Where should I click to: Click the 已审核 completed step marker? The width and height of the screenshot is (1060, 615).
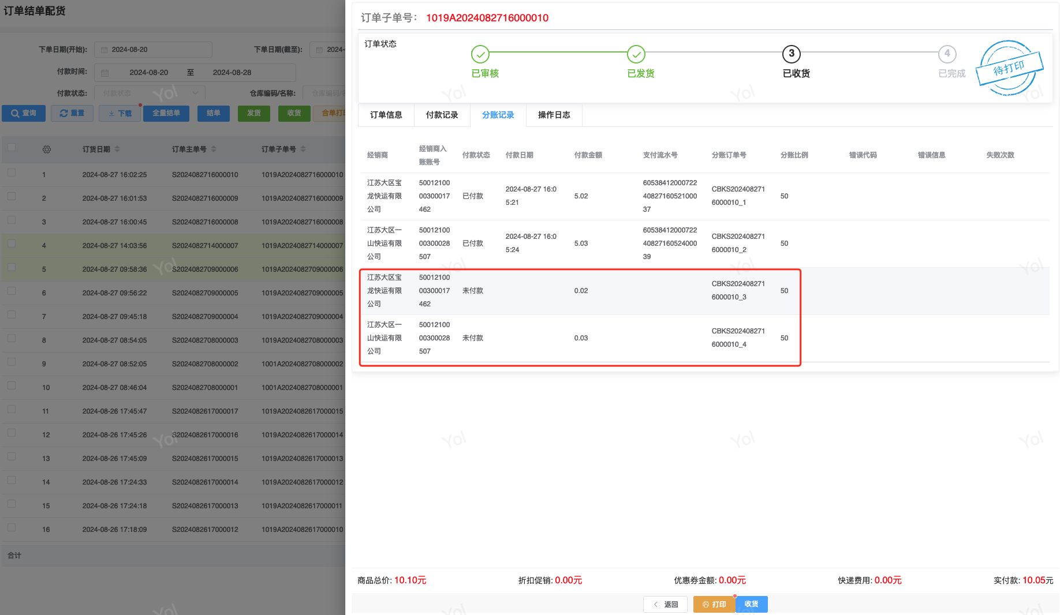(x=480, y=54)
